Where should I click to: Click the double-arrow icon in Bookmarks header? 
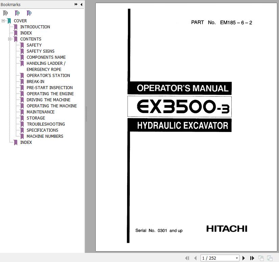click(76, 4)
